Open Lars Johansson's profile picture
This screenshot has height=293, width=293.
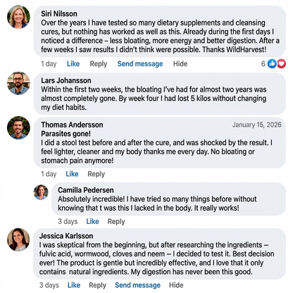click(x=18, y=83)
